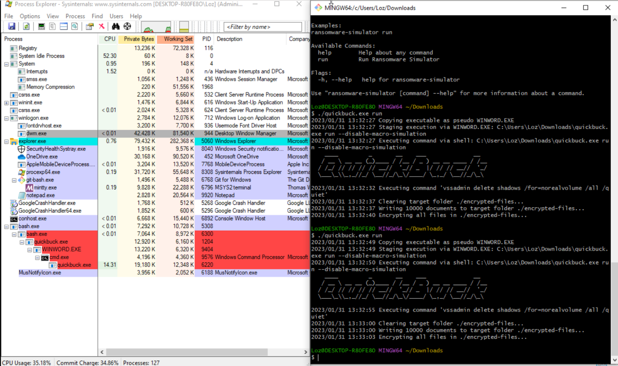
Task: Open System Information from the toolbar
Action: (x=41, y=26)
